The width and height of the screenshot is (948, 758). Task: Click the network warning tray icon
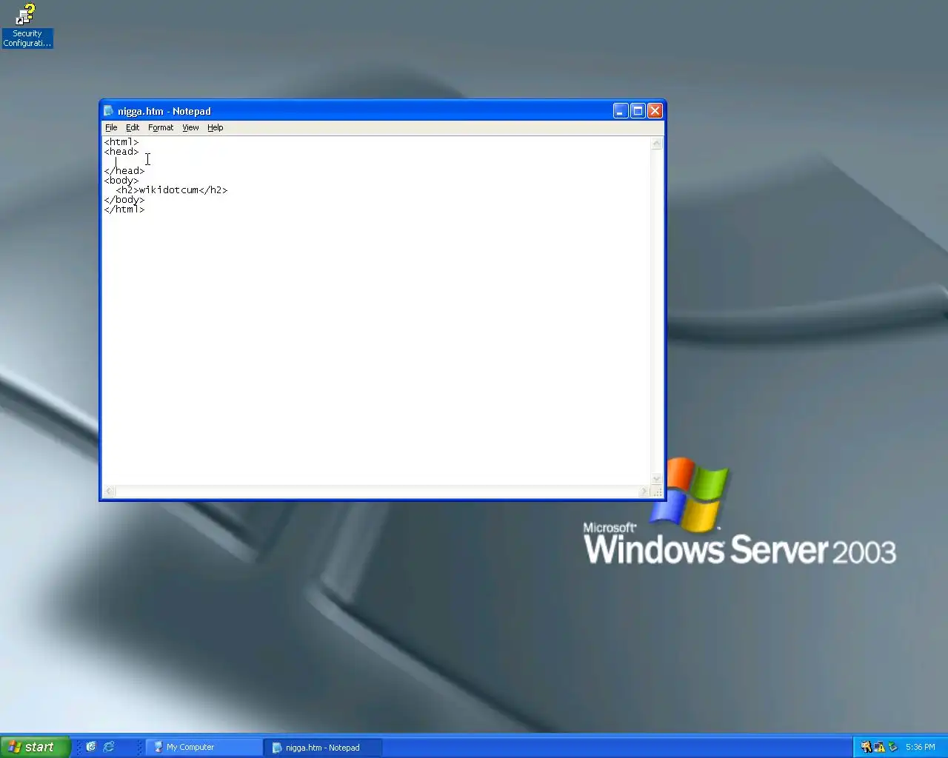(x=879, y=747)
